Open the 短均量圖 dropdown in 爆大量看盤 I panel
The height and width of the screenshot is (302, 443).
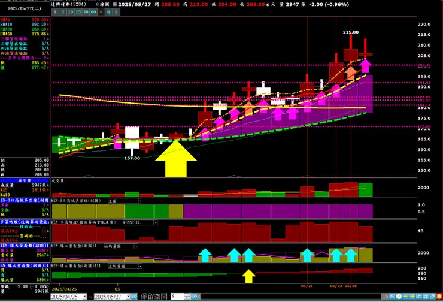pos(136,246)
